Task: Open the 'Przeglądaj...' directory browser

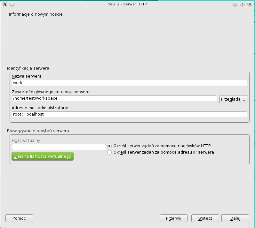Action: pyautogui.click(x=233, y=99)
